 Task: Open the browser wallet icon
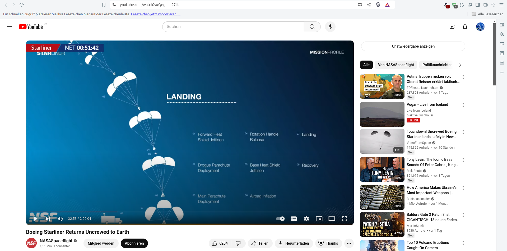pos(486,5)
